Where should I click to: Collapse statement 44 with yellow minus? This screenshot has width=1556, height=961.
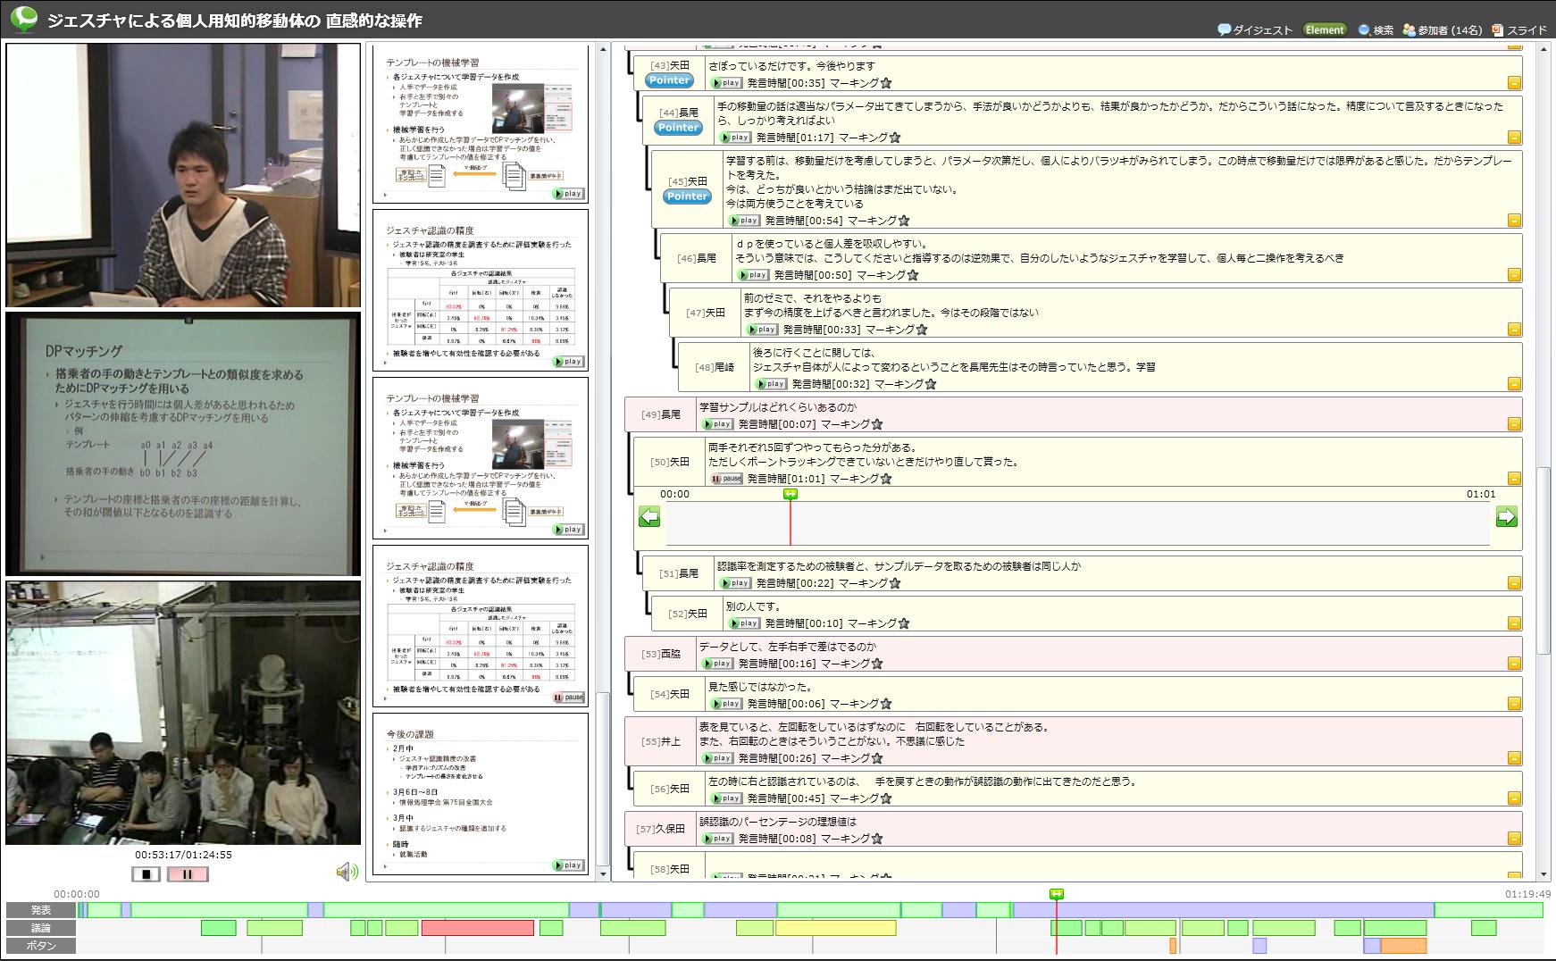pos(1514,138)
